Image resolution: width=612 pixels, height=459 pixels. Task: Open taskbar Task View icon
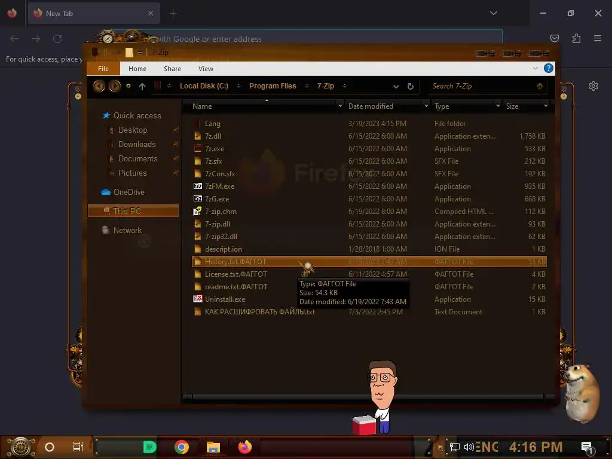tap(78, 447)
